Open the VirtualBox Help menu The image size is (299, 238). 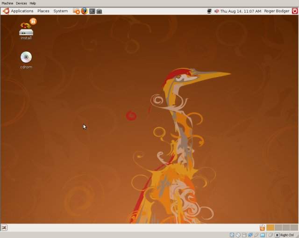33,3
